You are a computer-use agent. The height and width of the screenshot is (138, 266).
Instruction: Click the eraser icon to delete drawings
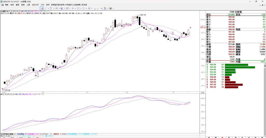click(98, 8)
